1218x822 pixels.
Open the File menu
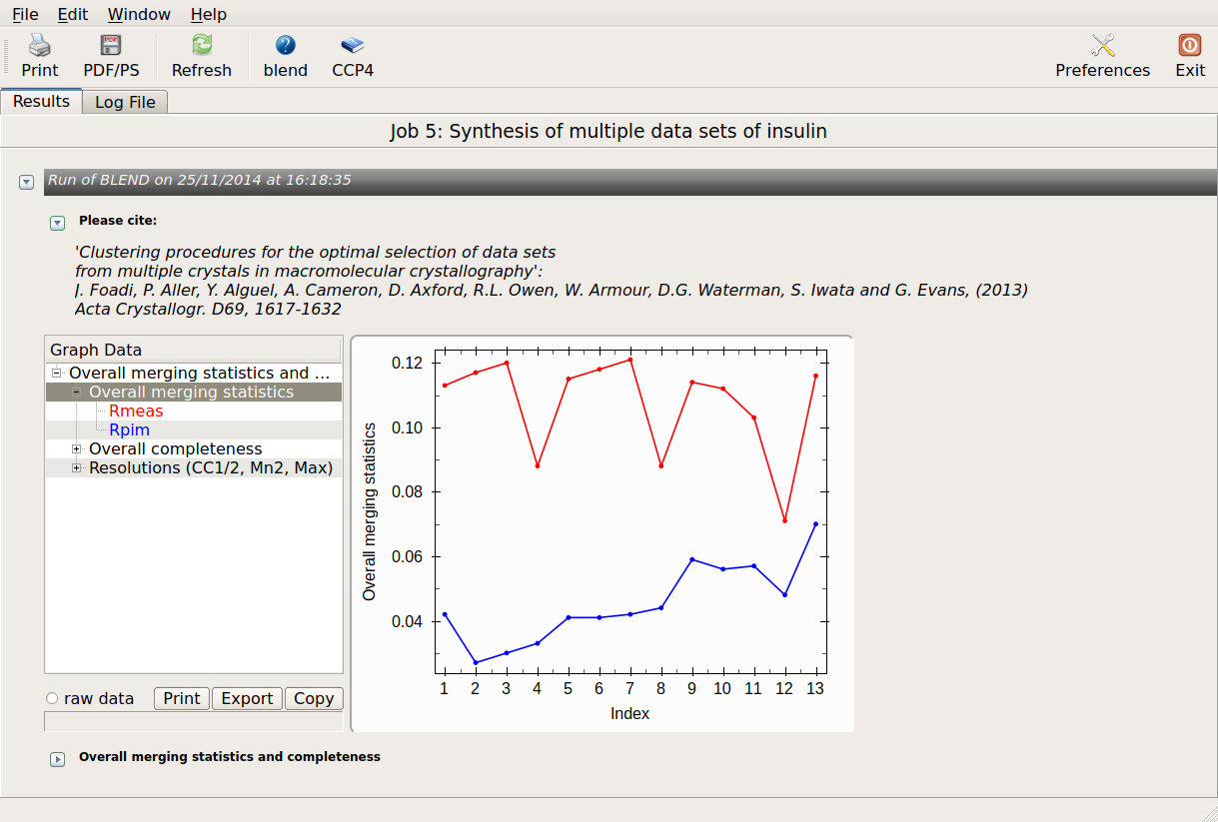pyautogui.click(x=25, y=14)
